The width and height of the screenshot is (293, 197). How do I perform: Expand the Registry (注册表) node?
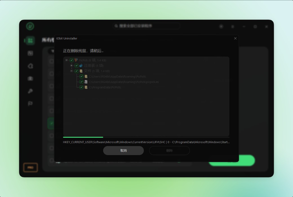coord(71,66)
